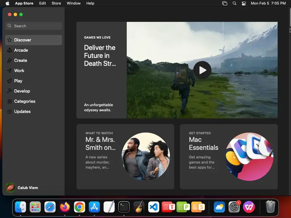The width and height of the screenshot is (291, 218).
Task: Open the Edit menu
Action: click(x=43, y=3)
